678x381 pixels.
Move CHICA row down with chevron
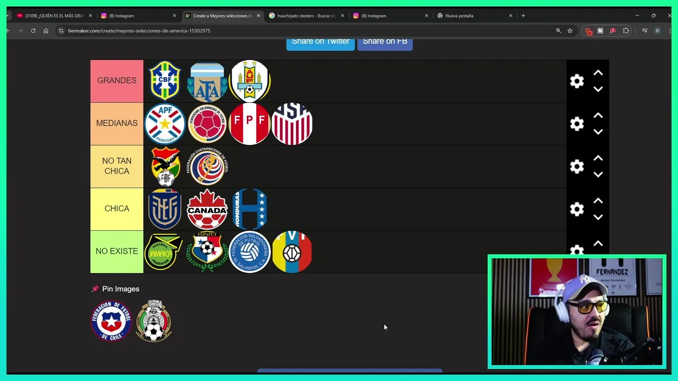(598, 217)
